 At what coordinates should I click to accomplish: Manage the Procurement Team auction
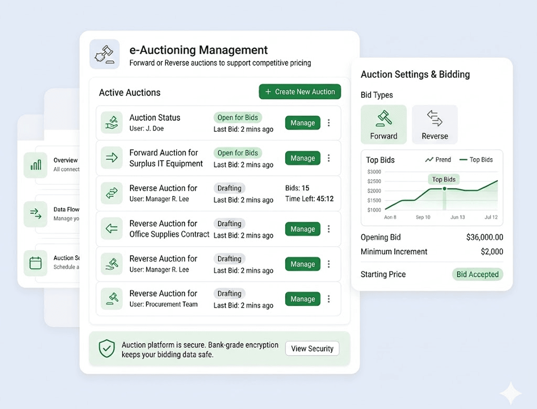[x=303, y=299]
